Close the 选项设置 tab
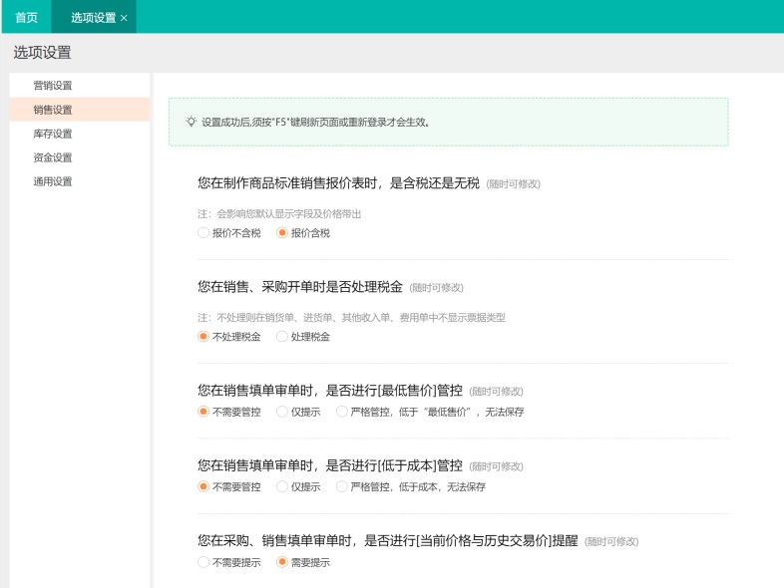784x588 pixels. click(124, 18)
